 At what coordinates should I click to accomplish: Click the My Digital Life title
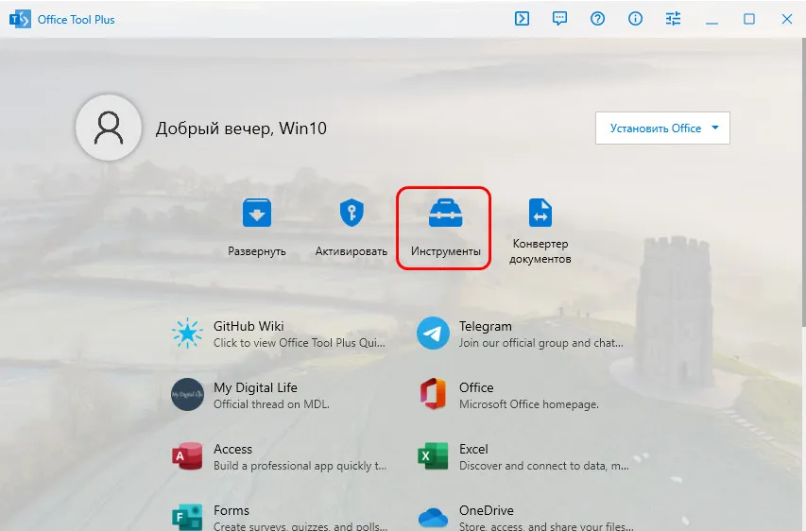pyautogui.click(x=255, y=387)
